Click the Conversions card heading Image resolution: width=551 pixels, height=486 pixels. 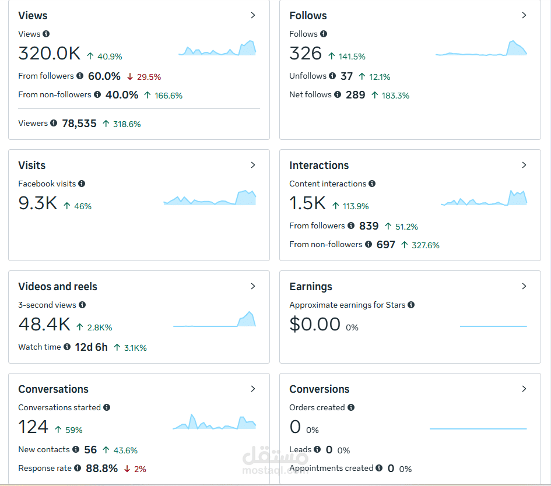coord(319,389)
